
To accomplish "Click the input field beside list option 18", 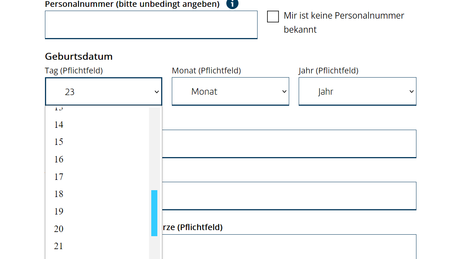I will (289, 196).
